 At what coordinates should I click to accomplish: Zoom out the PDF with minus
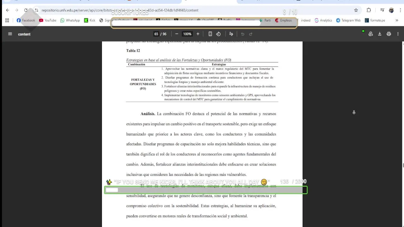point(177,34)
